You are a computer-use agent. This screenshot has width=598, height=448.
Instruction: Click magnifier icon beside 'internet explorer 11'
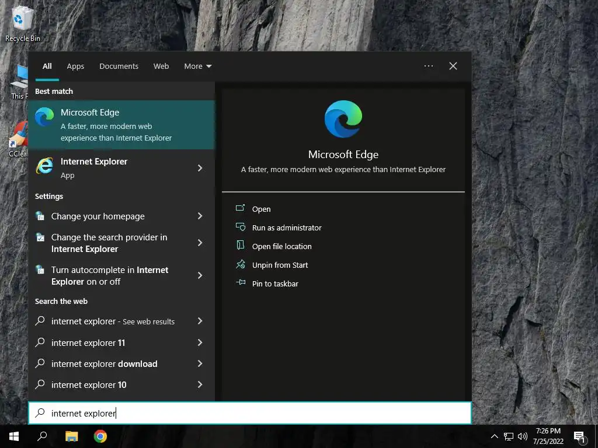click(x=40, y=342)
